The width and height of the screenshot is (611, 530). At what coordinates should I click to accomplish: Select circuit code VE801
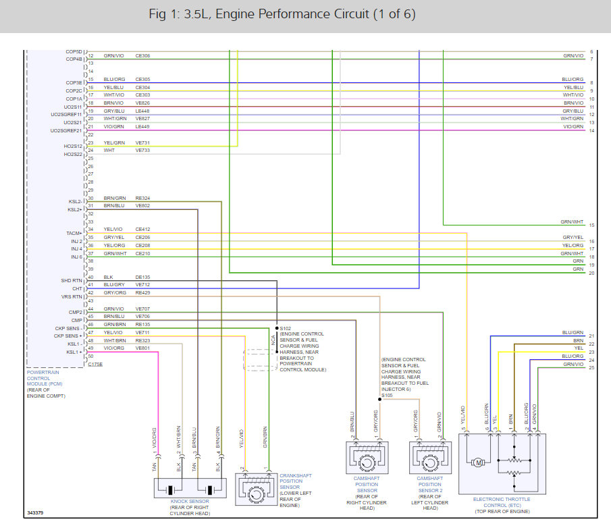point(142,348)
